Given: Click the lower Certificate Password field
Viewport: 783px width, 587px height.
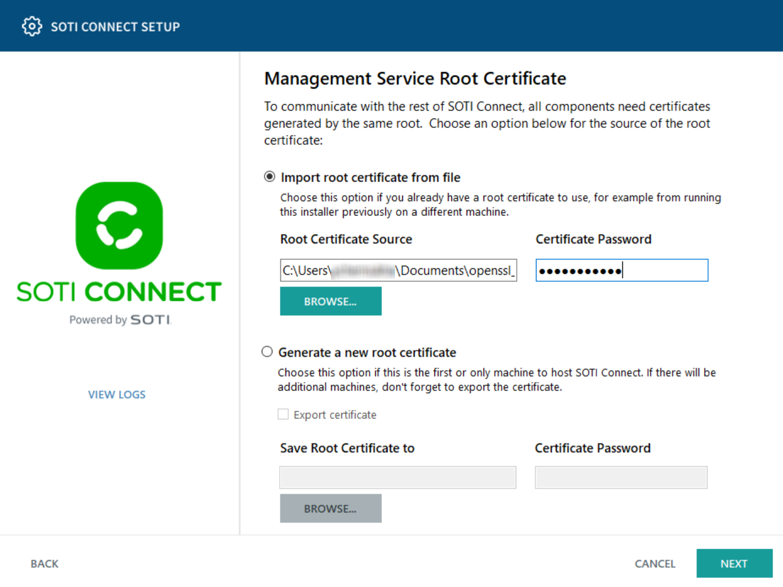Looking at the screenshot, I should point(621,478).
